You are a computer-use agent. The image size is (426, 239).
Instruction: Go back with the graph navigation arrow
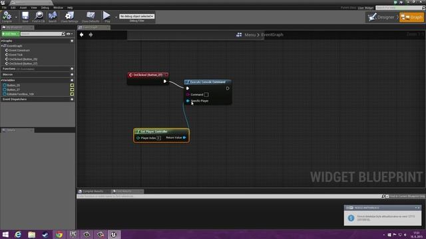(81, 35)
